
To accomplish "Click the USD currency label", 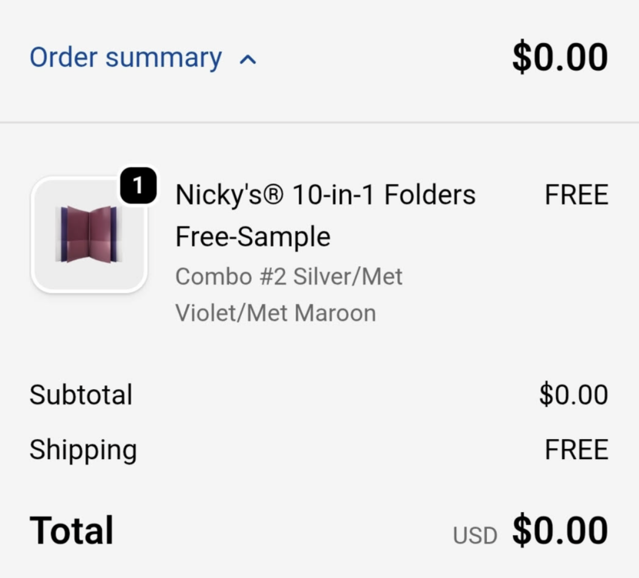I will pos(475,535).
